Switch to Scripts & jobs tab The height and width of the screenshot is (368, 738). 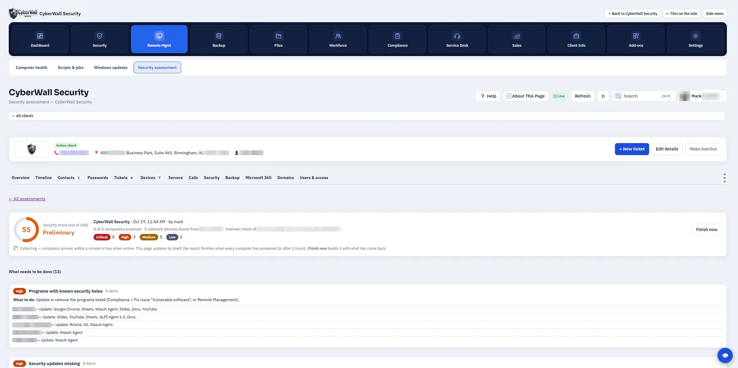tap(71, 68)
